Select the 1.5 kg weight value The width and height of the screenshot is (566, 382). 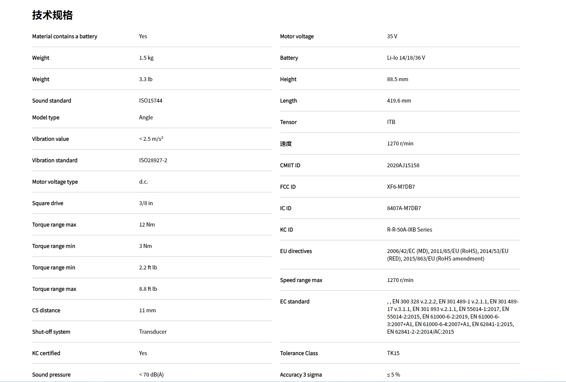coord(146,58)
